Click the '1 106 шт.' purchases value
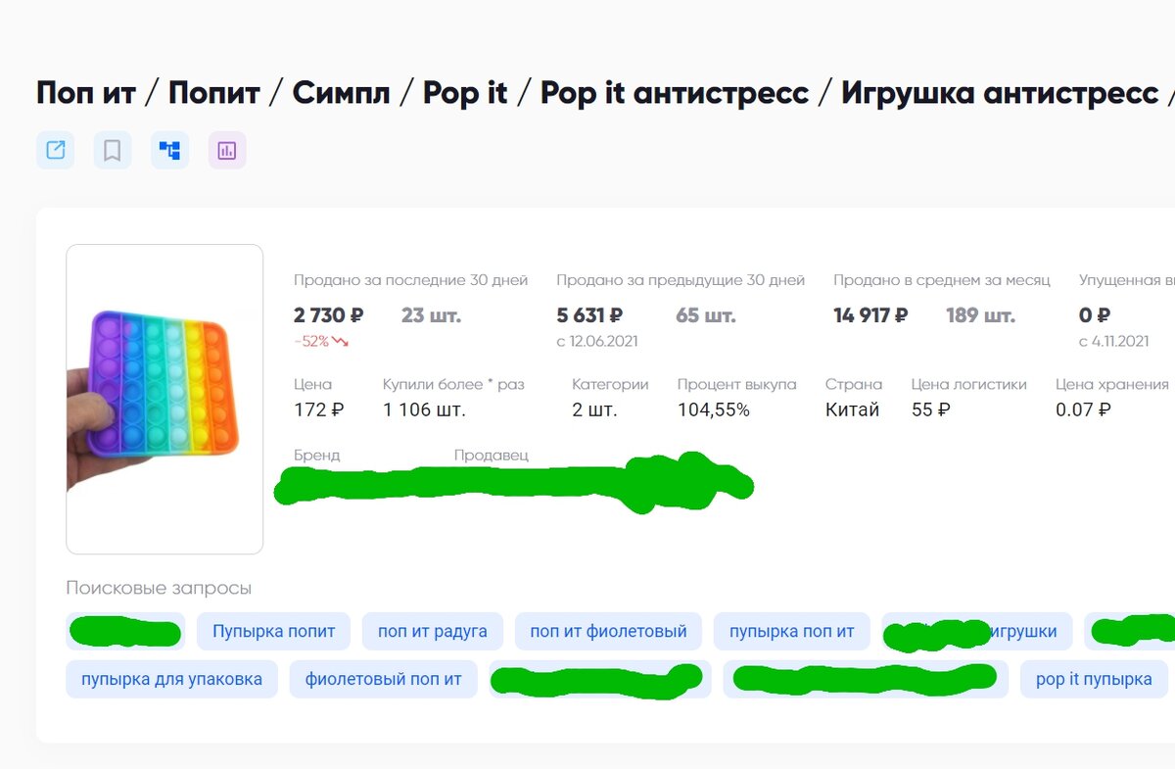This screenshot has height=769, width=1175. point(424,409)
